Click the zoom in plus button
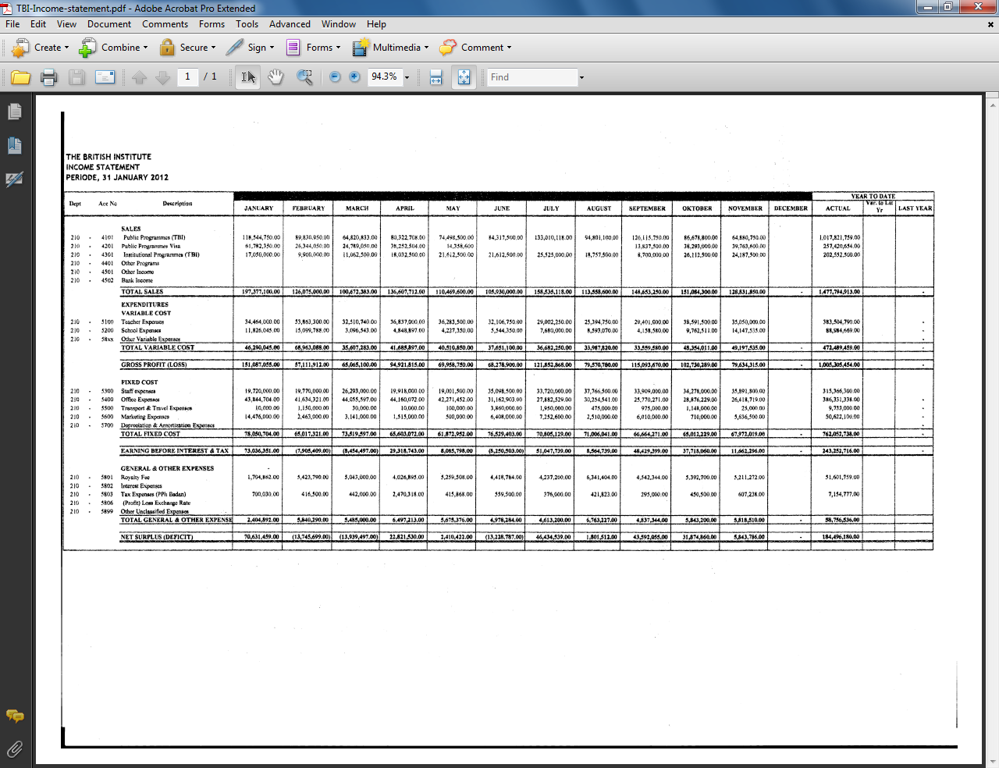 (354, 77)
